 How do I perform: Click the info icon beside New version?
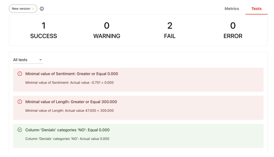pyautogui.click(x=42, y=9)
